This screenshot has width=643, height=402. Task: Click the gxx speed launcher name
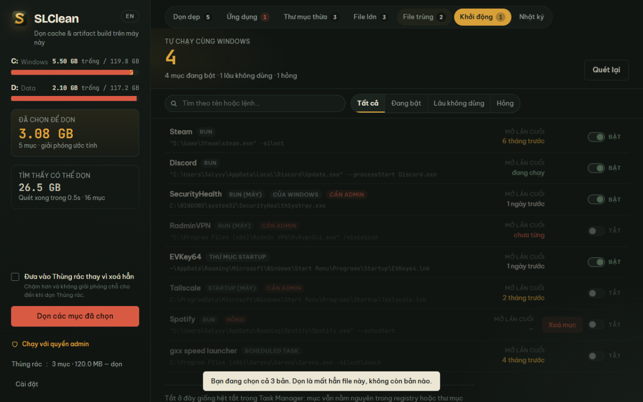(203, 351)
